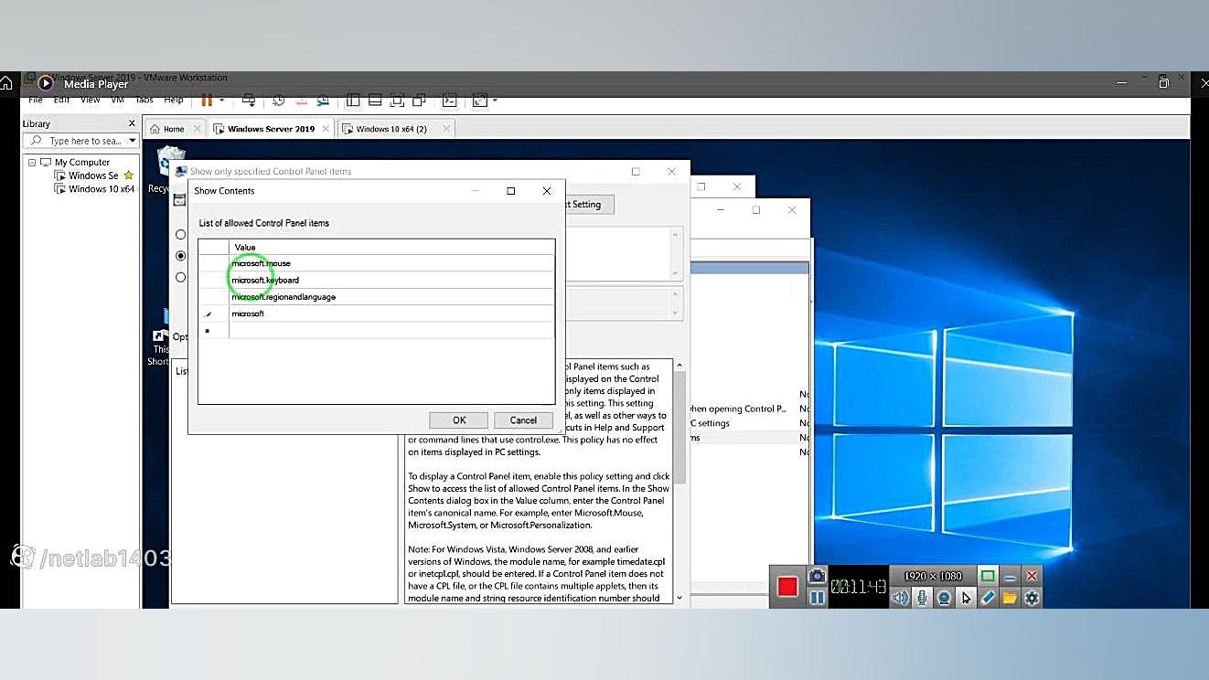The width and height of the screenshot is (1209, 680).
Task: Open the library search dropdown arrow
Action: 132,141
